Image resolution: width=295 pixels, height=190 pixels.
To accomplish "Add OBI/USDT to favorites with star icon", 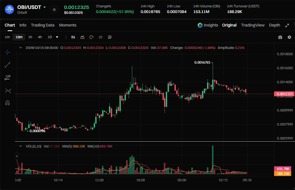I will (54, 9).
